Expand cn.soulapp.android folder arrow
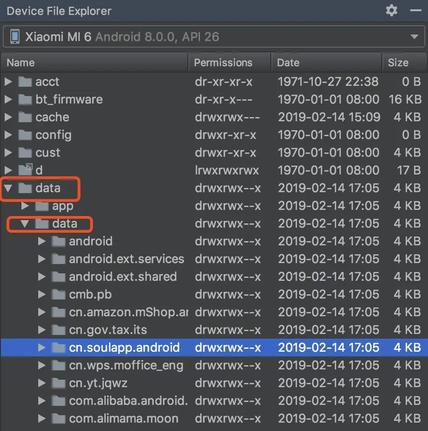 (42, 348)
